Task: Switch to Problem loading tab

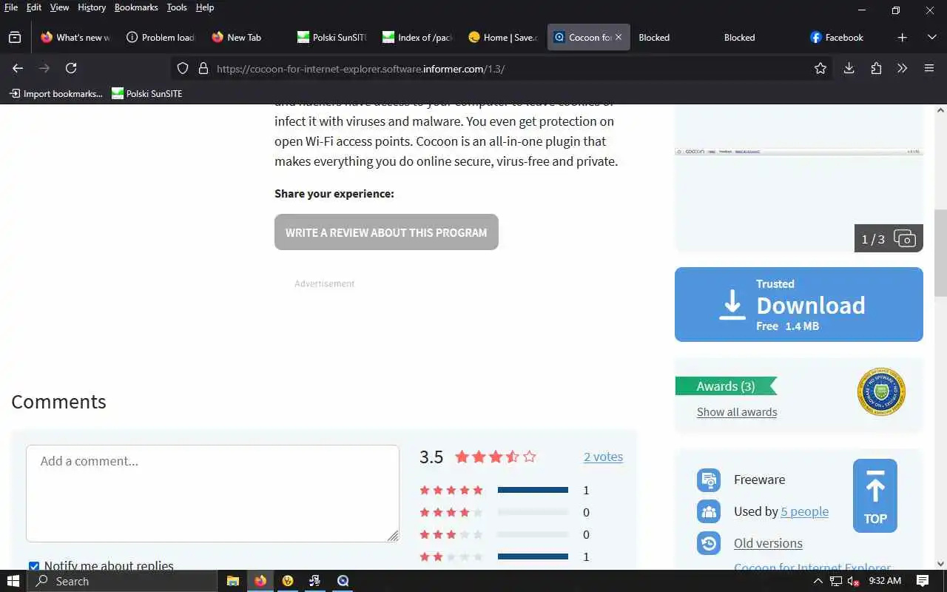Action: (x=161, y=37)
